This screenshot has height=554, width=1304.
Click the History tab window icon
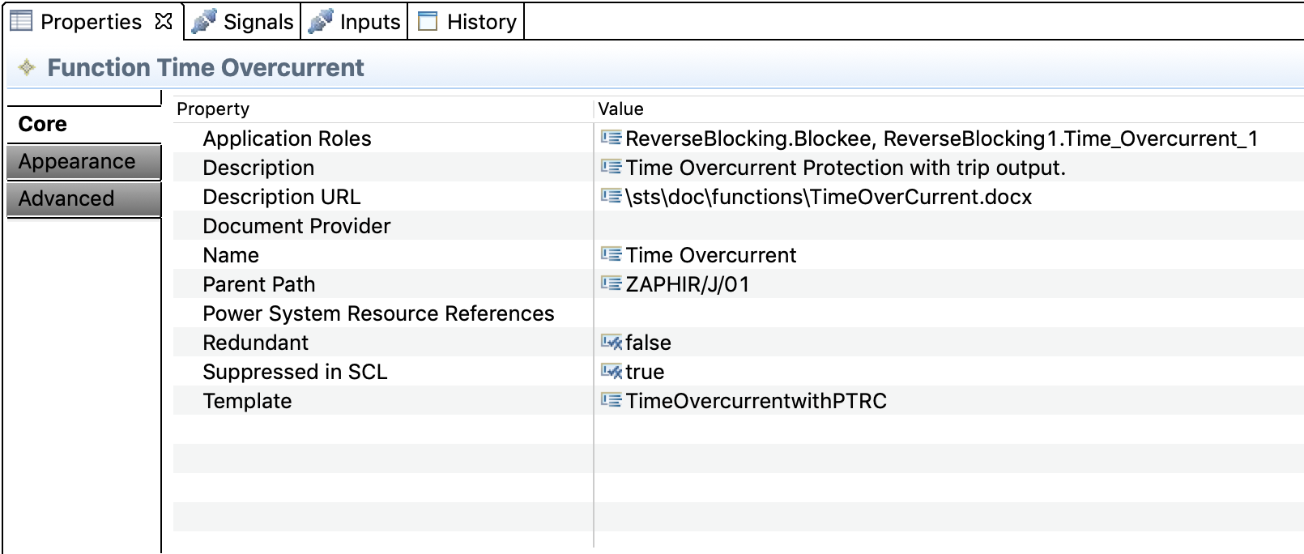tap(427, 21)
